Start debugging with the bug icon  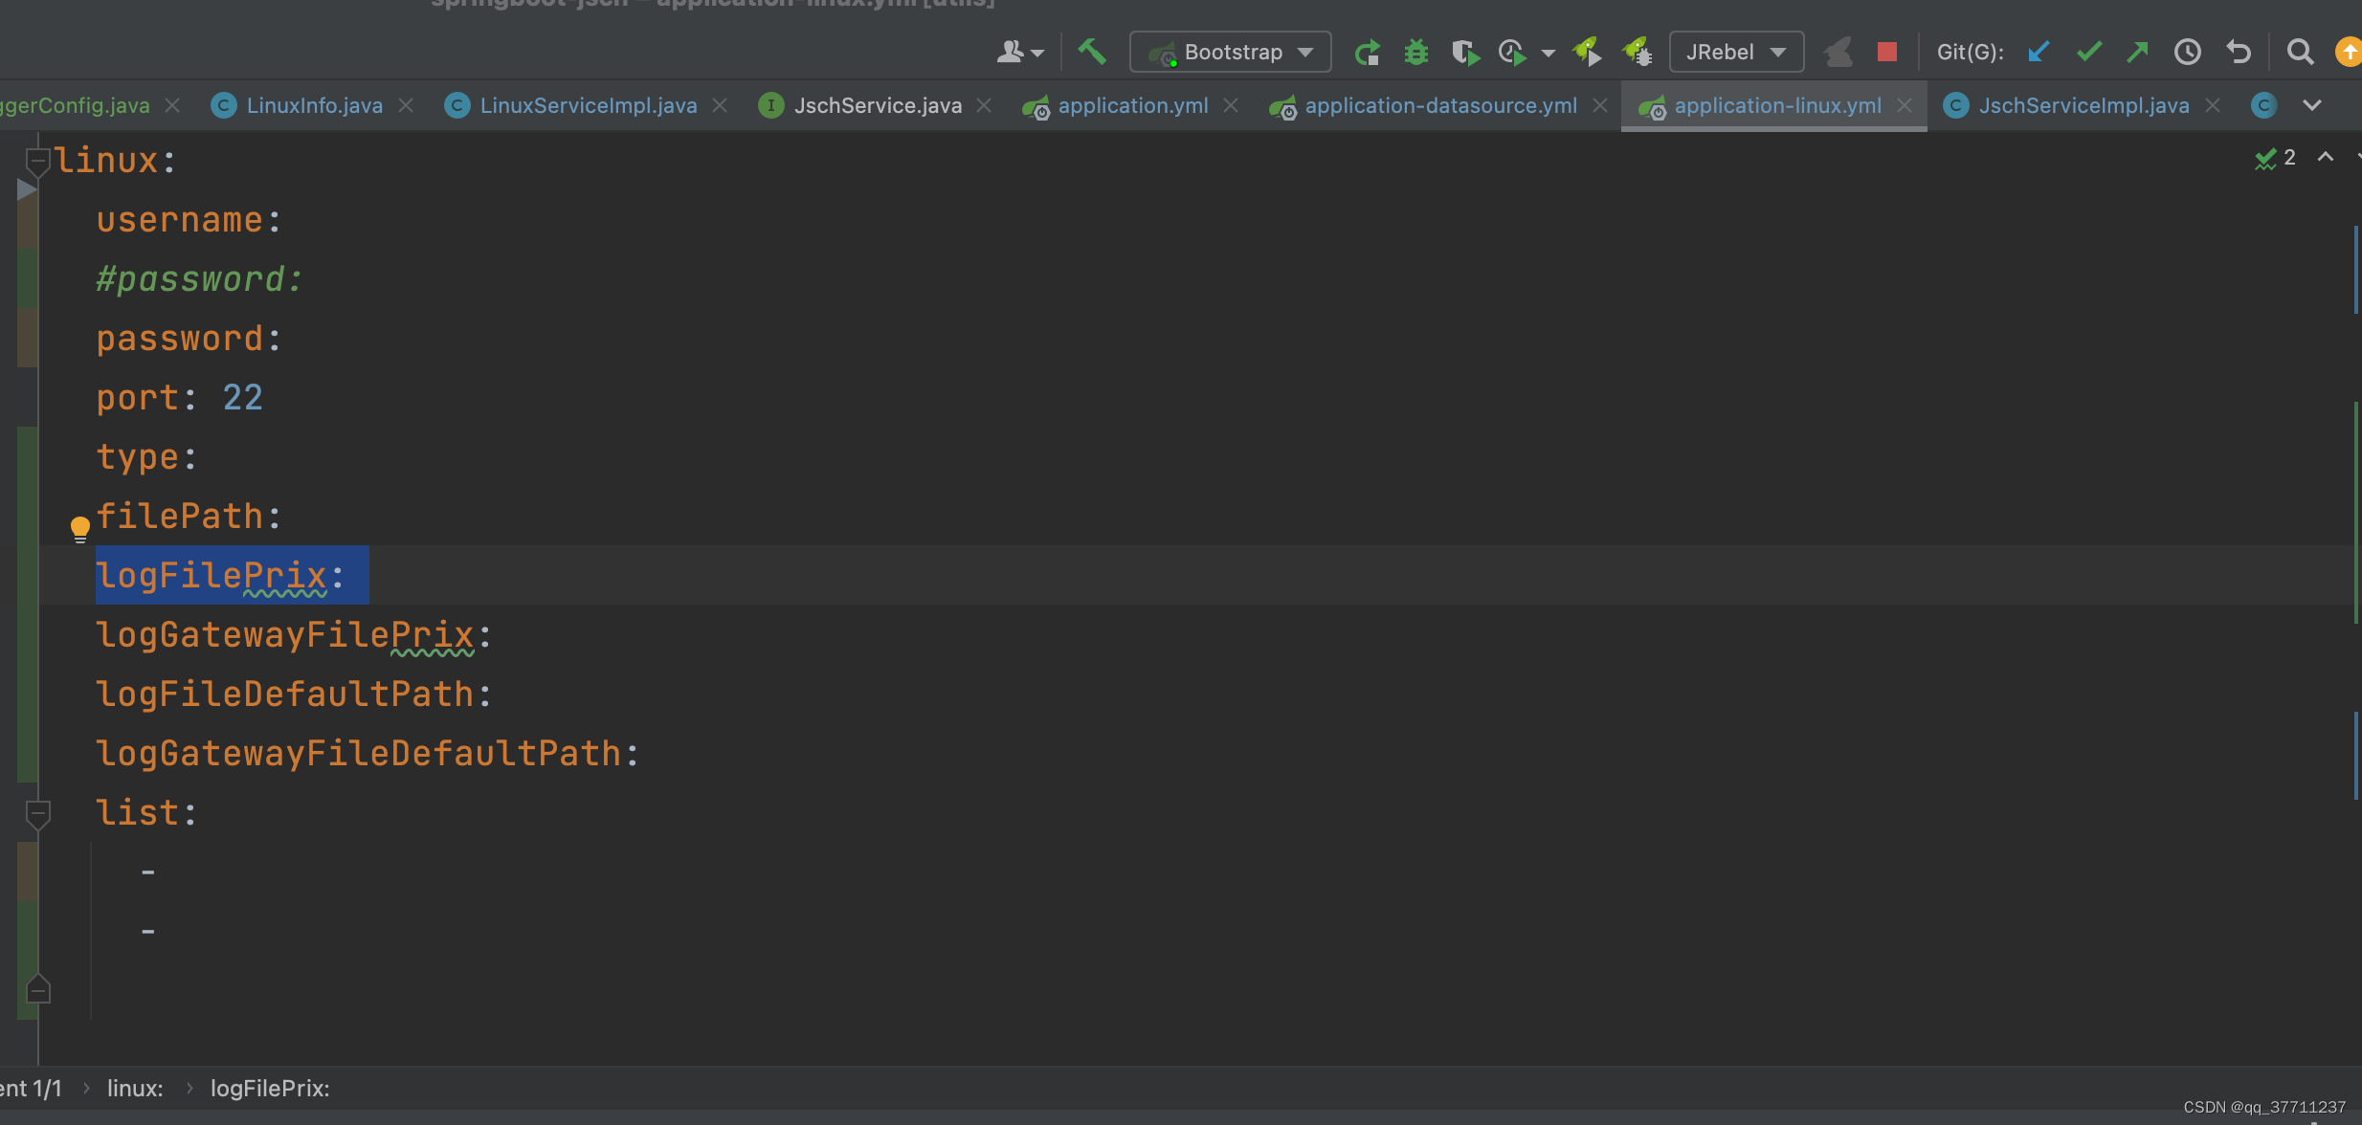(1415, 52)
